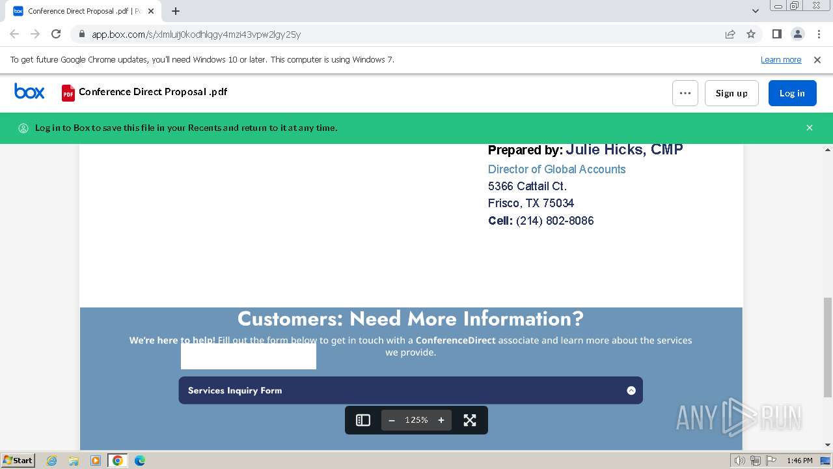Open Chrome side panel
The width and height of the screenshot is (833, 469).
[776, 34]
